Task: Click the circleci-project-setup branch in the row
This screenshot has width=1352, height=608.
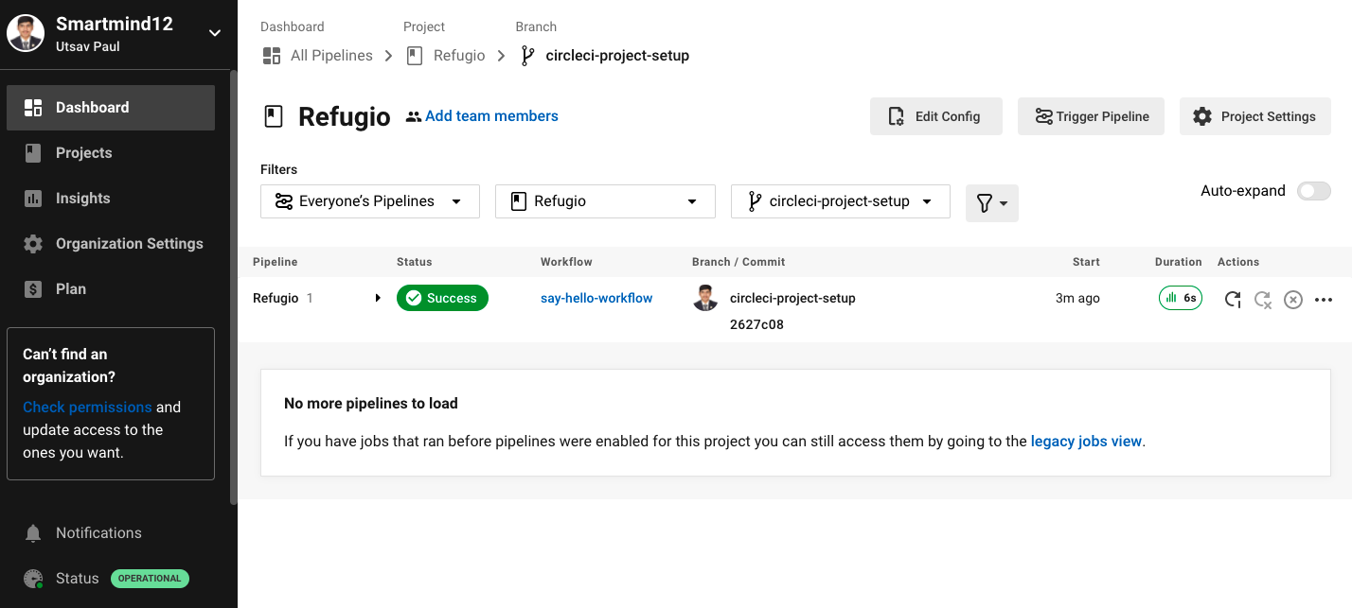Action: (792, 298)
